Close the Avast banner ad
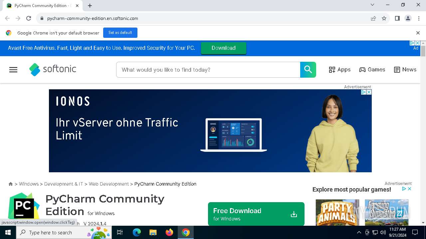The width and height of the screenshot is (426, 239). click(418, 43)
